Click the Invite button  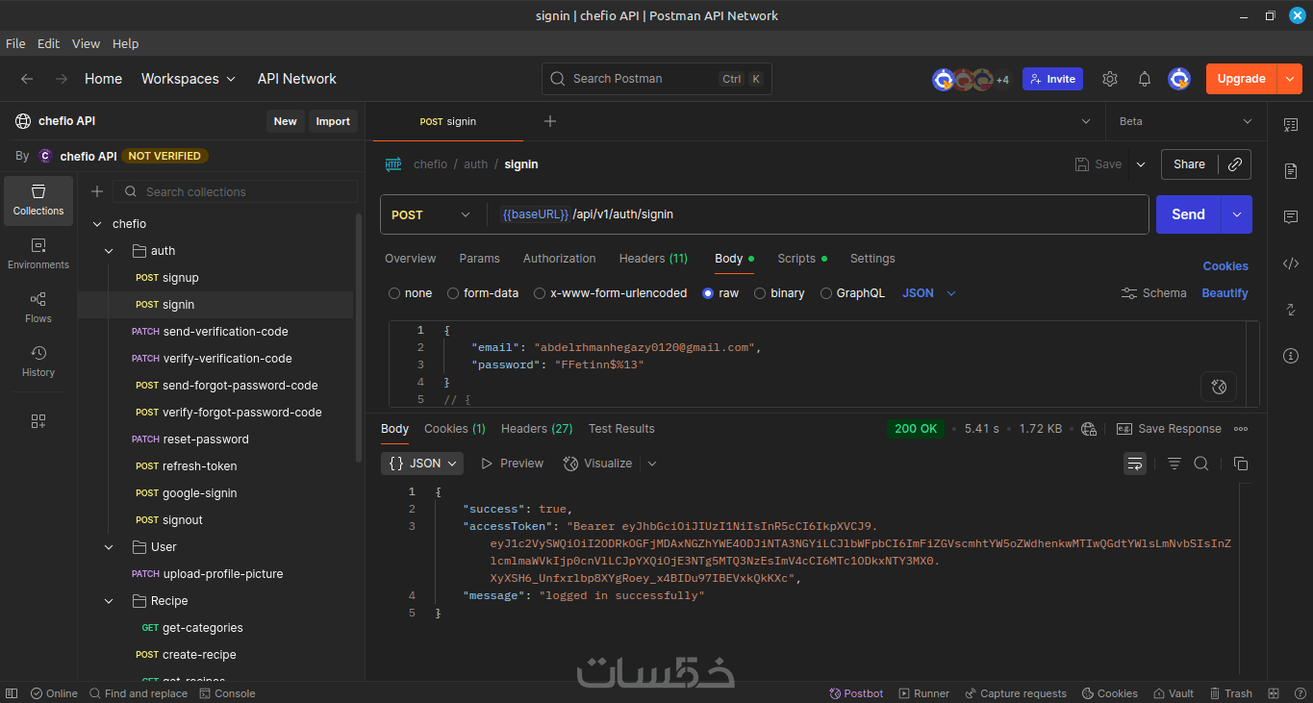pos(1052,79)
